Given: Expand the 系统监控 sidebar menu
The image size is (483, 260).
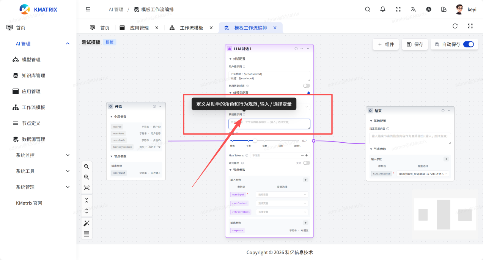Looking at the screenshot, I should [x=42, y=155].
